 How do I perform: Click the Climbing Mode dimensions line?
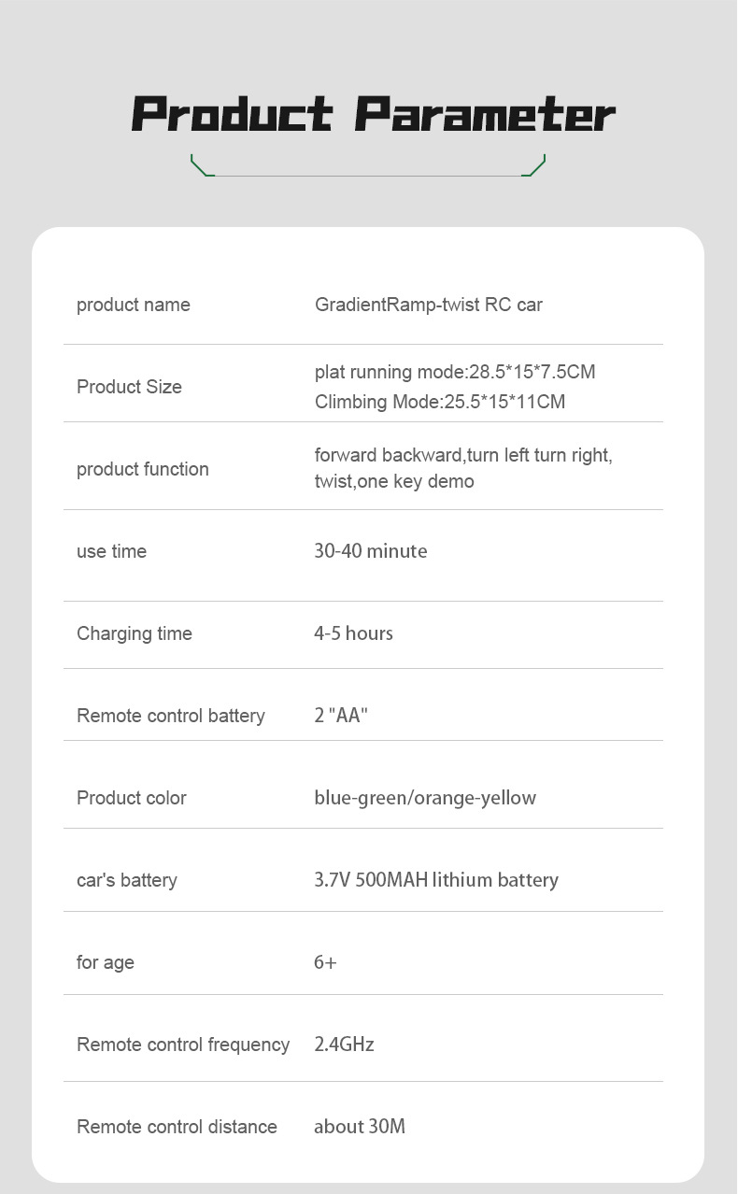(440, 402)
